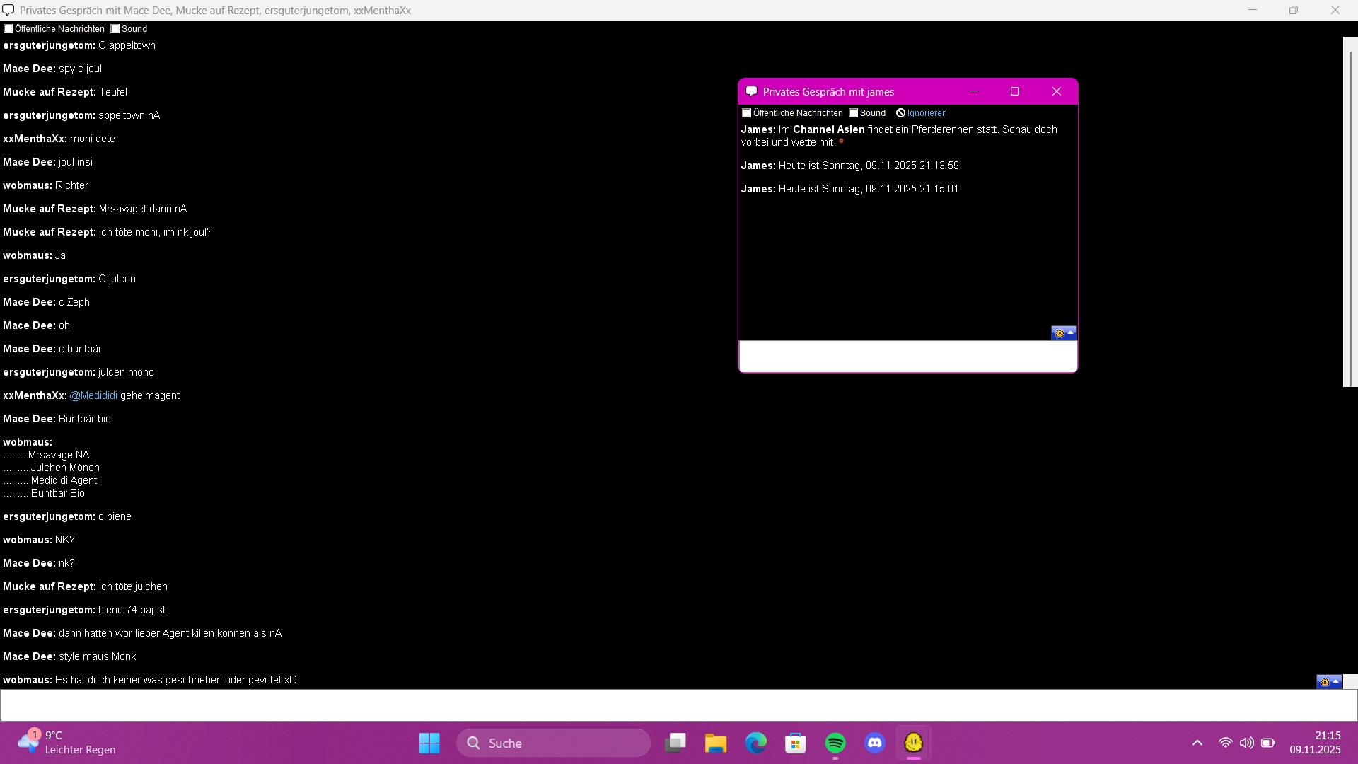Click the @Medididi mention link
The image size is (1358, 764).
click(93, 395)
